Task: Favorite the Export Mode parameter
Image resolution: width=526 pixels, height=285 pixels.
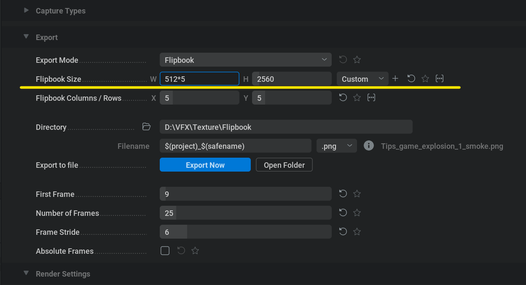Action: point(357,60)
